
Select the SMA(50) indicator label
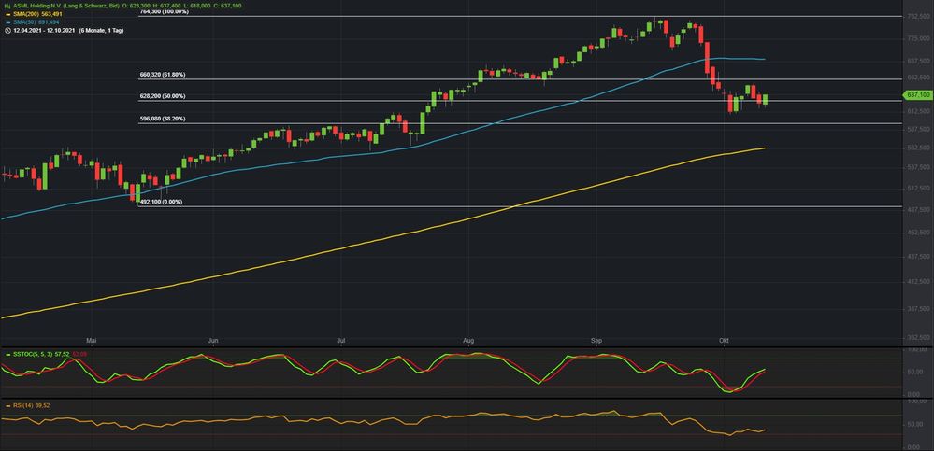click(24, 21)
